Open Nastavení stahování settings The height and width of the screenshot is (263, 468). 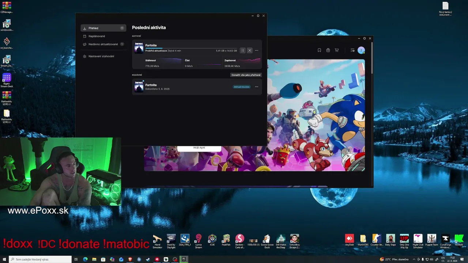click(103, 56)
